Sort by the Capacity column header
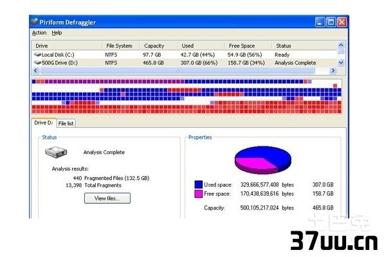The image size is (386, 257). [x=158, y=46]
